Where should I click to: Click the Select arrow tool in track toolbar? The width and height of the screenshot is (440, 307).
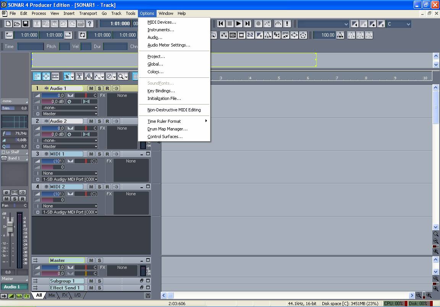67,76
